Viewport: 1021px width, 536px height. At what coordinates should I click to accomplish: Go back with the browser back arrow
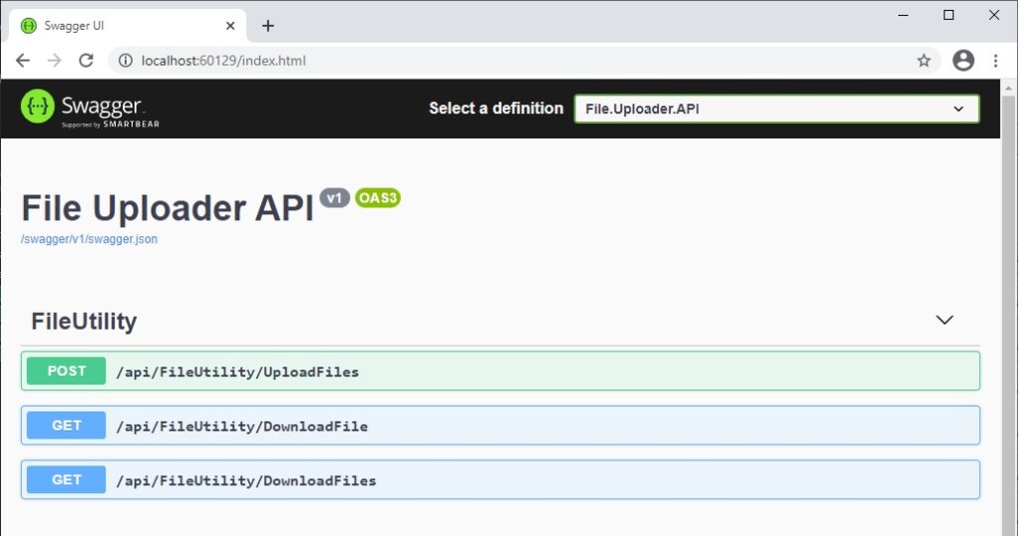[23, 61]
